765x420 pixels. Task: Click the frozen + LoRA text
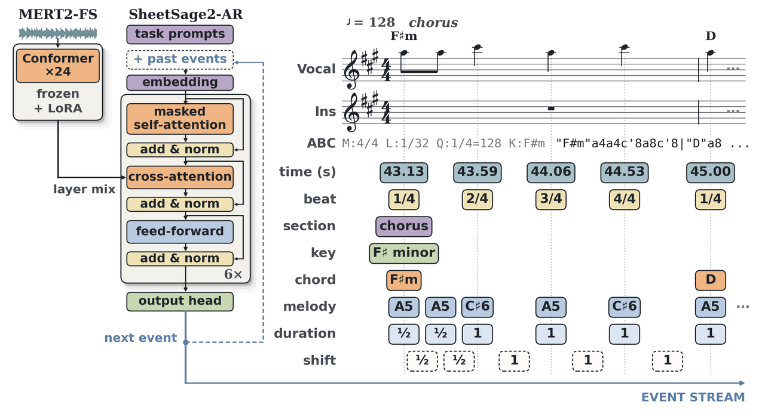(59, 101)
